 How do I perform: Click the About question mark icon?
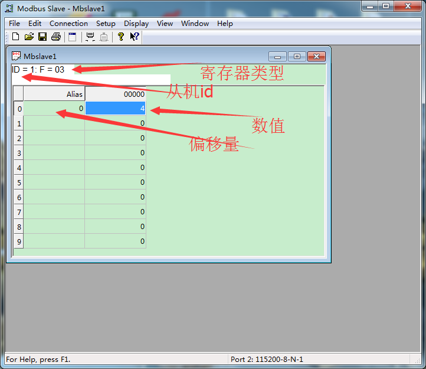[x=121, y=37]
